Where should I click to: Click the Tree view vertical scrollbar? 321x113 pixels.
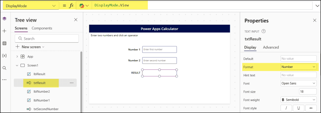pos(81,82)
